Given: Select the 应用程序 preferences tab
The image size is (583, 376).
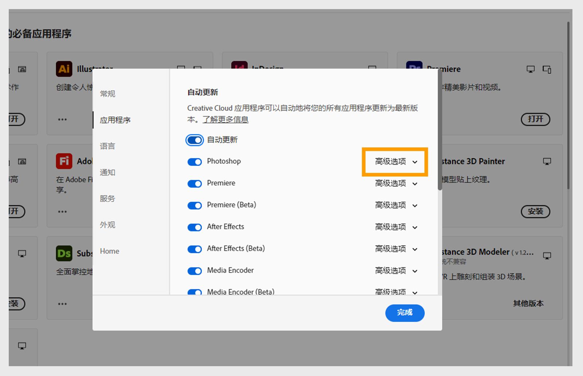Looking at the screenshot, I should pyautogui.click(x=115, y=120).
